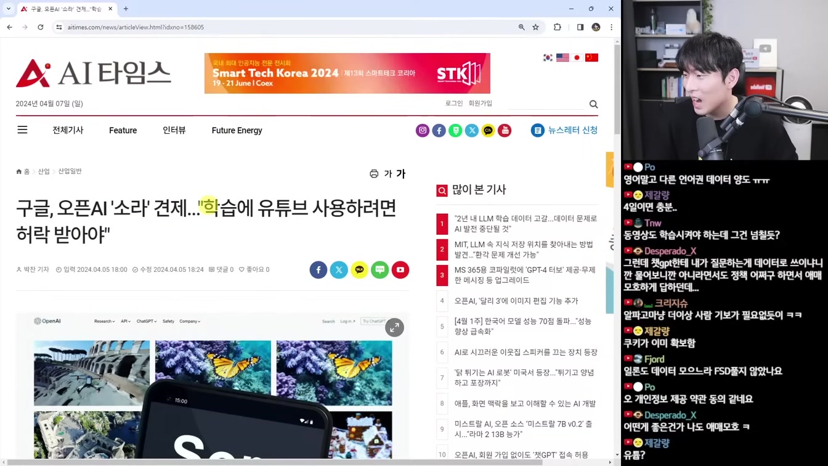Open the 전체기사 menu
The height and width of the screenshot is (466, 828).
pyautogui.click(x=68, y=130)
